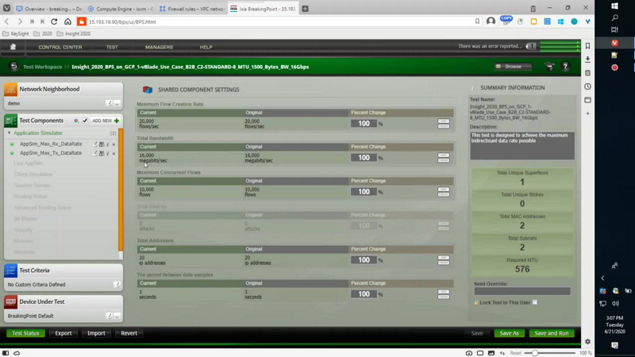This screenshot has width=635, height=357.
Task: Switch to Firewall rules VPC network tab
Action: click(192, 9)
